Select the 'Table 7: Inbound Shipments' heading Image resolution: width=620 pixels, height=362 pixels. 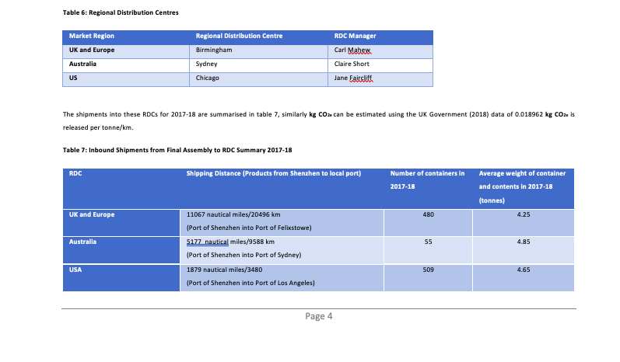[177, 150]
